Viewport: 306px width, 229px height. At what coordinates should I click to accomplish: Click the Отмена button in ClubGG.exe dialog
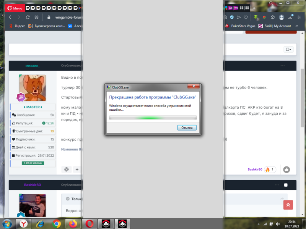pyautogui.click(x=187, y=127)
